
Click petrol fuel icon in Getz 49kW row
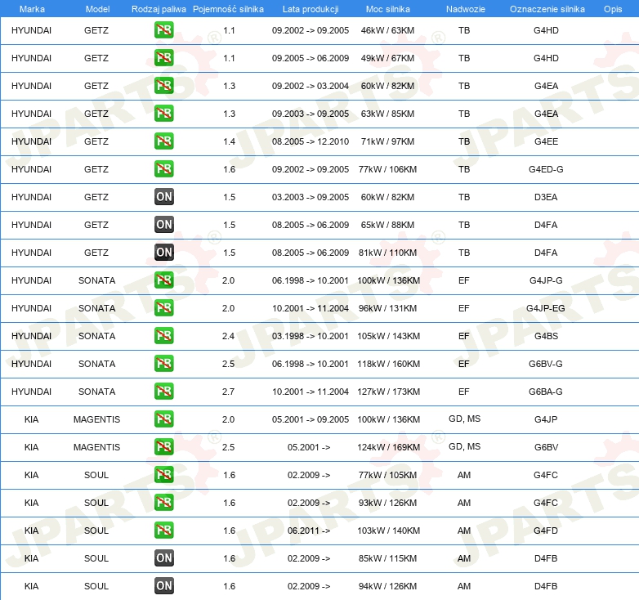tap(163, 58)
